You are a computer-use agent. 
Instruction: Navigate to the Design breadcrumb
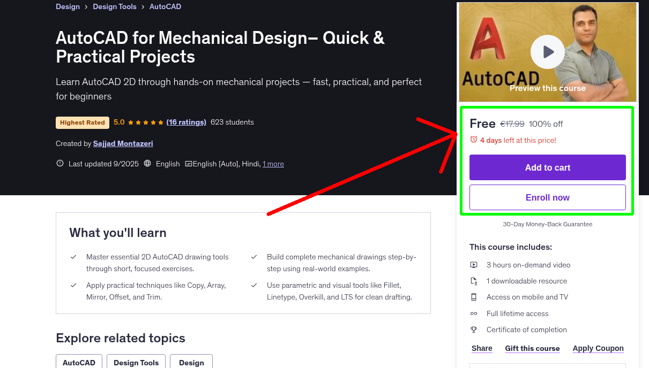click(68, 6)
